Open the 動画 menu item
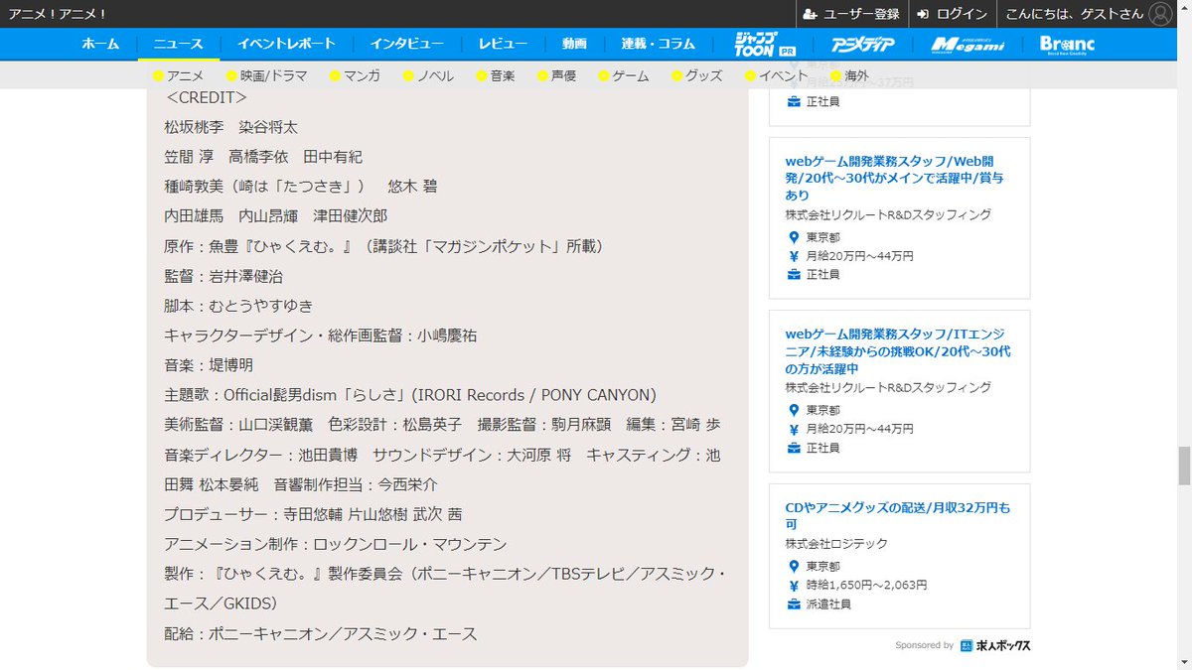Screen dimensions: 1192x670 [574, 44]
